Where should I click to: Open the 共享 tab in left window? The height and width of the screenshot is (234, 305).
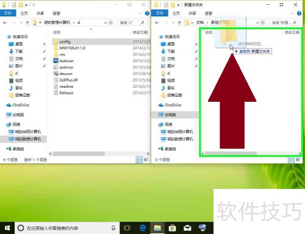pyautogui.click(x=40, y=13)
